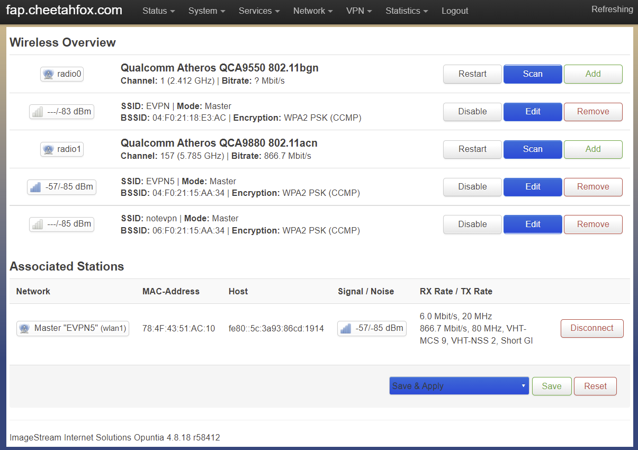Image resolution: width=638 pixels, height=450 pixels.
Task: Click the RX Rate / TX Rate column header
Action: click(456, 291)
